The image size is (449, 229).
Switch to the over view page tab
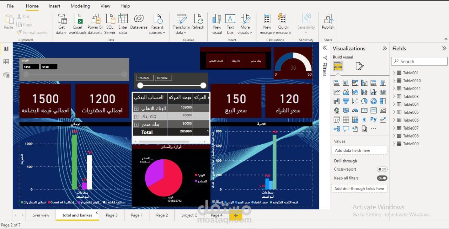41,215
